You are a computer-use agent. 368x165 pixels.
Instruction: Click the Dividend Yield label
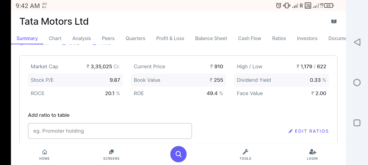[x=254, y=80]
